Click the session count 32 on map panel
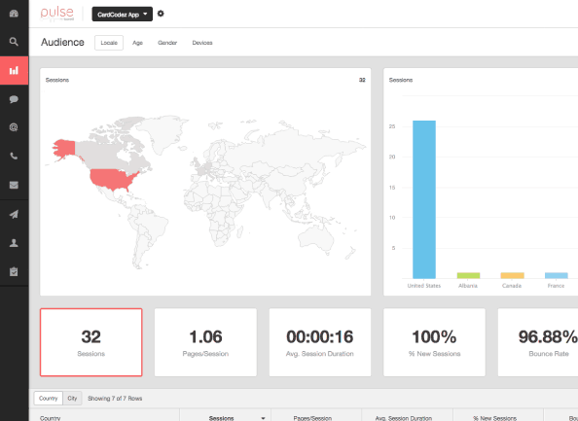This screenshot has width=578, height=421. [362, 80]
